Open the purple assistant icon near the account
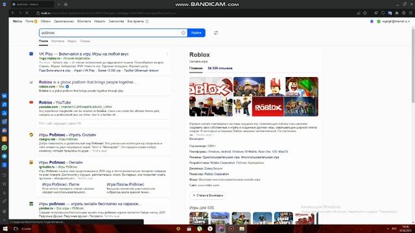 click(x=372, y=21)
